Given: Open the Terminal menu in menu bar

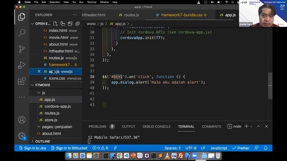Looking at the screenshot, I should (91, 2).
